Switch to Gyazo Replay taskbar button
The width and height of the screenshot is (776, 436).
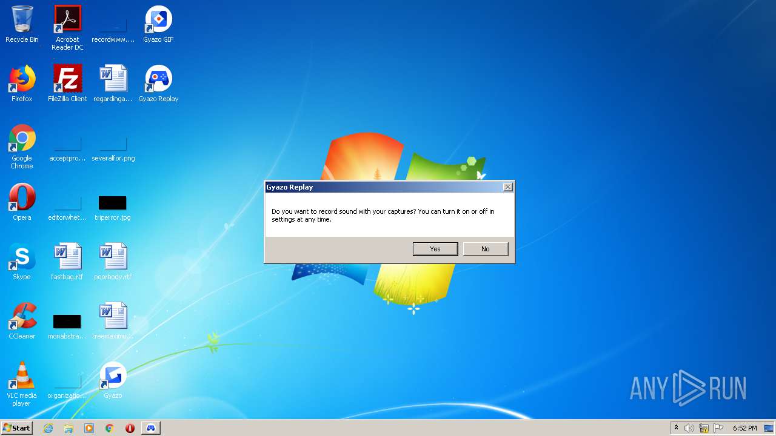coord(151,428)
